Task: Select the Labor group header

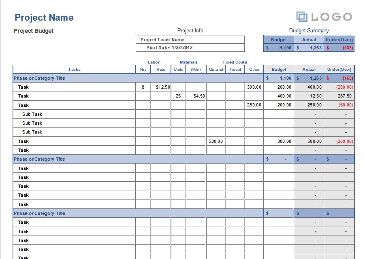Action: [154, 62]
